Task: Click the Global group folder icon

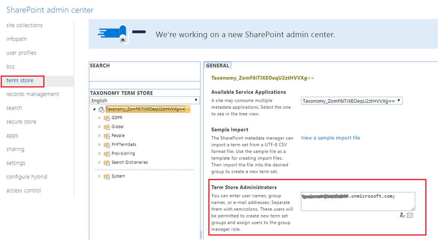Action: 107,127
